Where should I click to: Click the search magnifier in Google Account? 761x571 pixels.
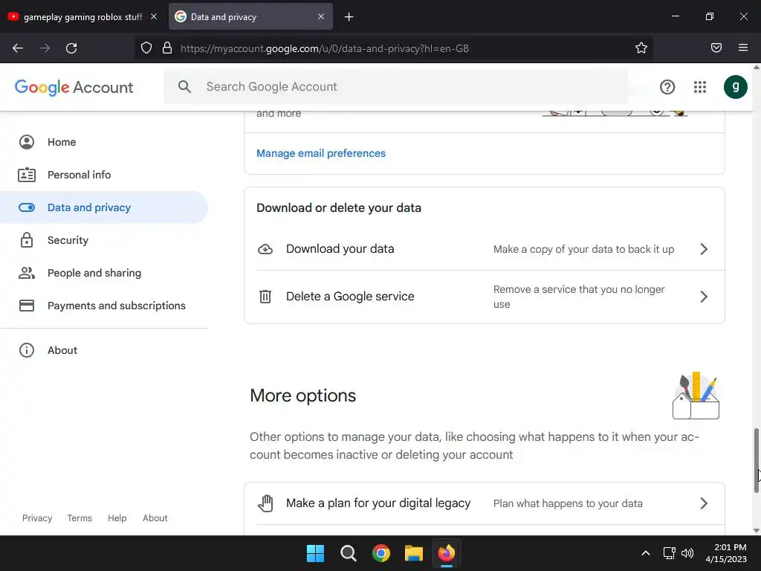tap(184, 87)
